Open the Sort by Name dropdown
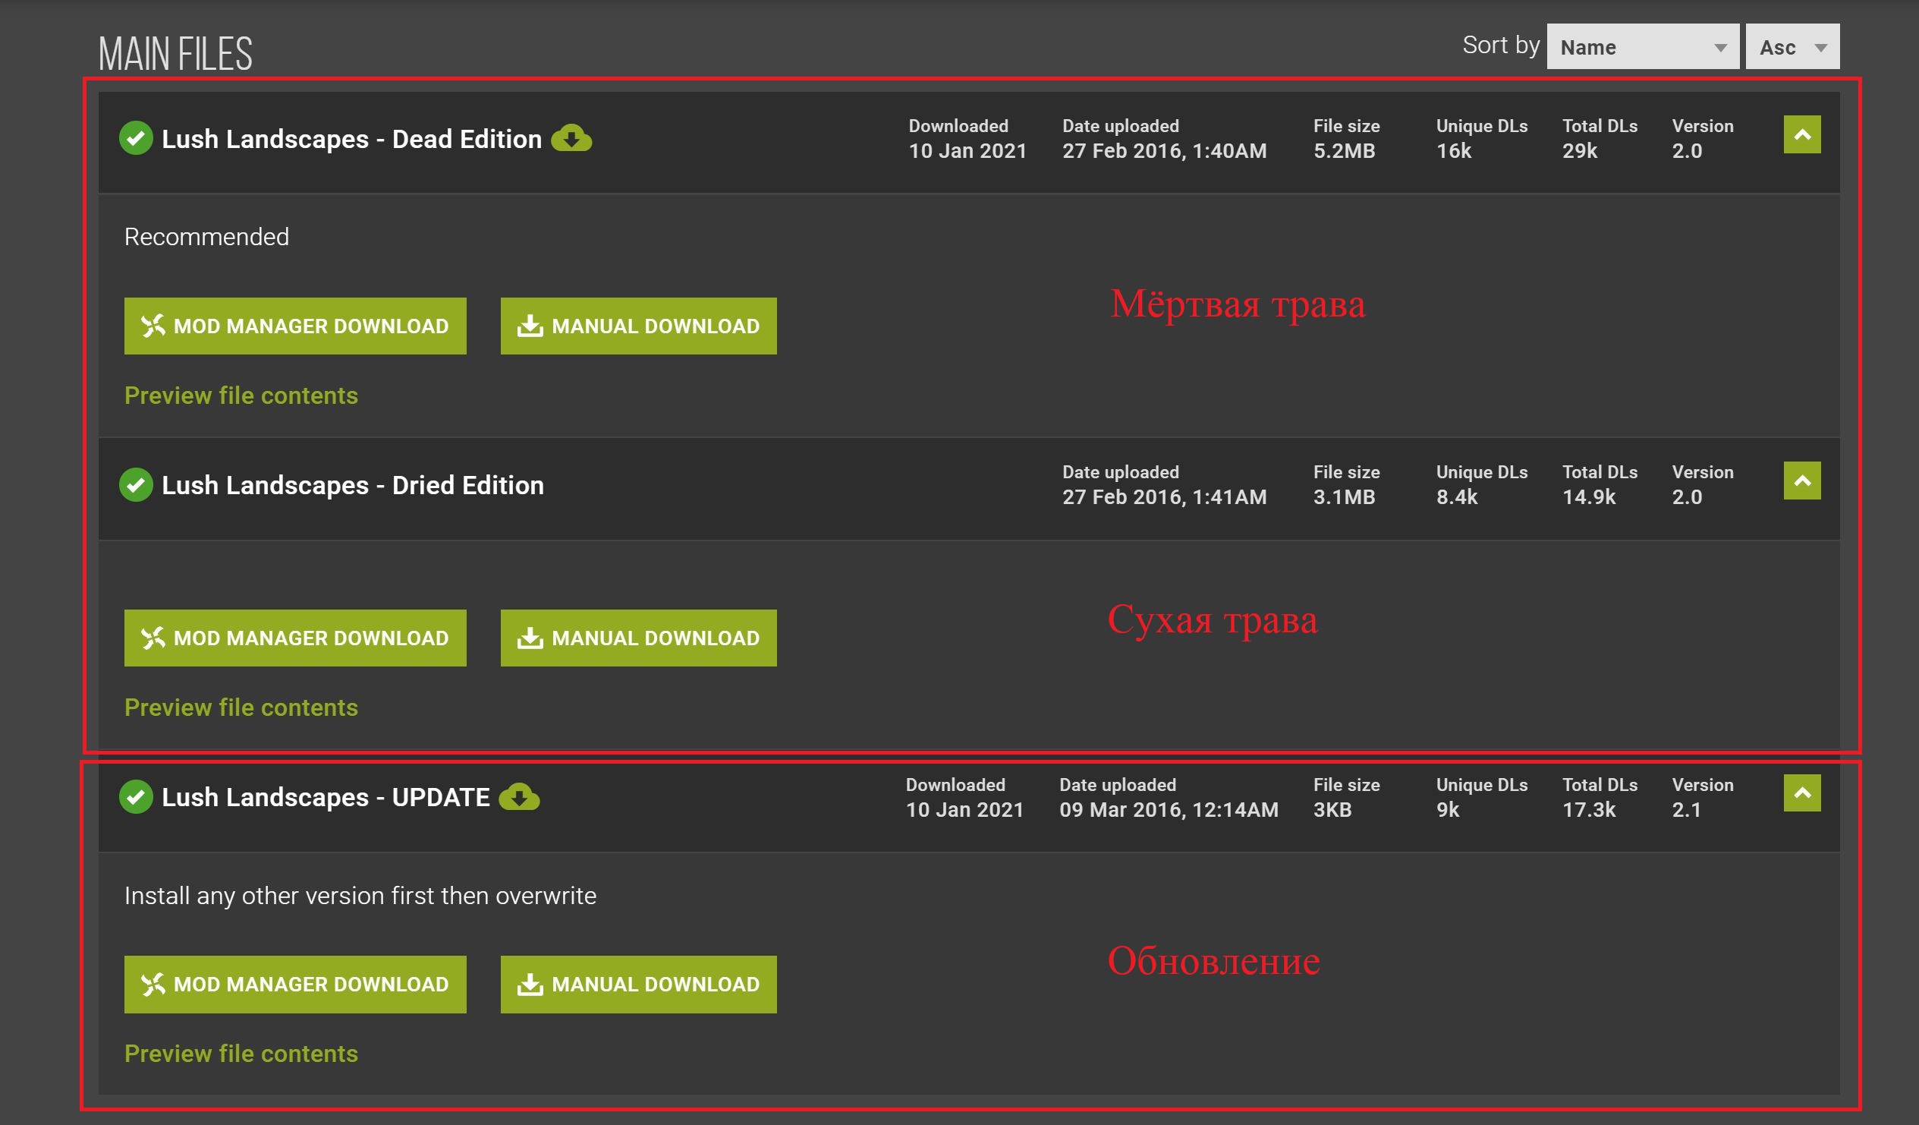The width and height of the screenshot is (1919, 1125). 1643,47
